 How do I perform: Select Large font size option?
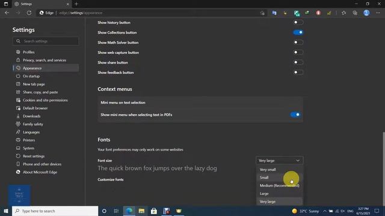pos(279,193)
